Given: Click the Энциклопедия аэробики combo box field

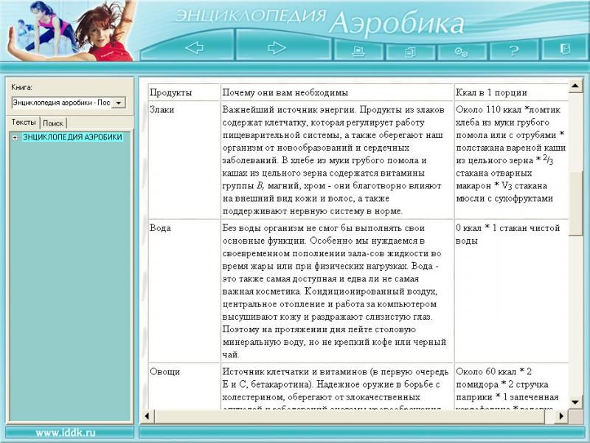Looking at the screenshot, I should 62,103.
